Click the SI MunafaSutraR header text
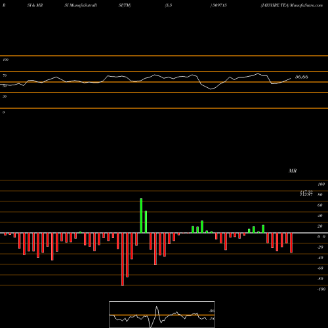This screenshot has height=328, width=328. click(x=81, y=5)
